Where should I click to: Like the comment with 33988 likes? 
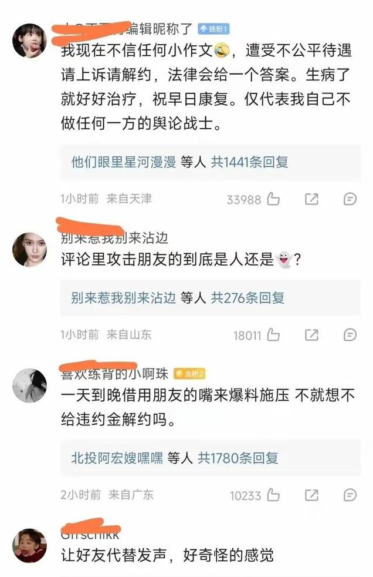[273, 199]
